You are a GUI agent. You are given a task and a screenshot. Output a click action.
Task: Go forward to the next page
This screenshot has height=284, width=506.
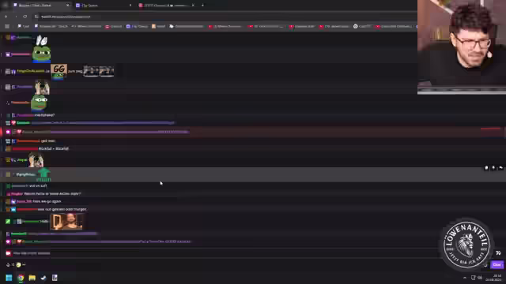(x=16, y=17)
